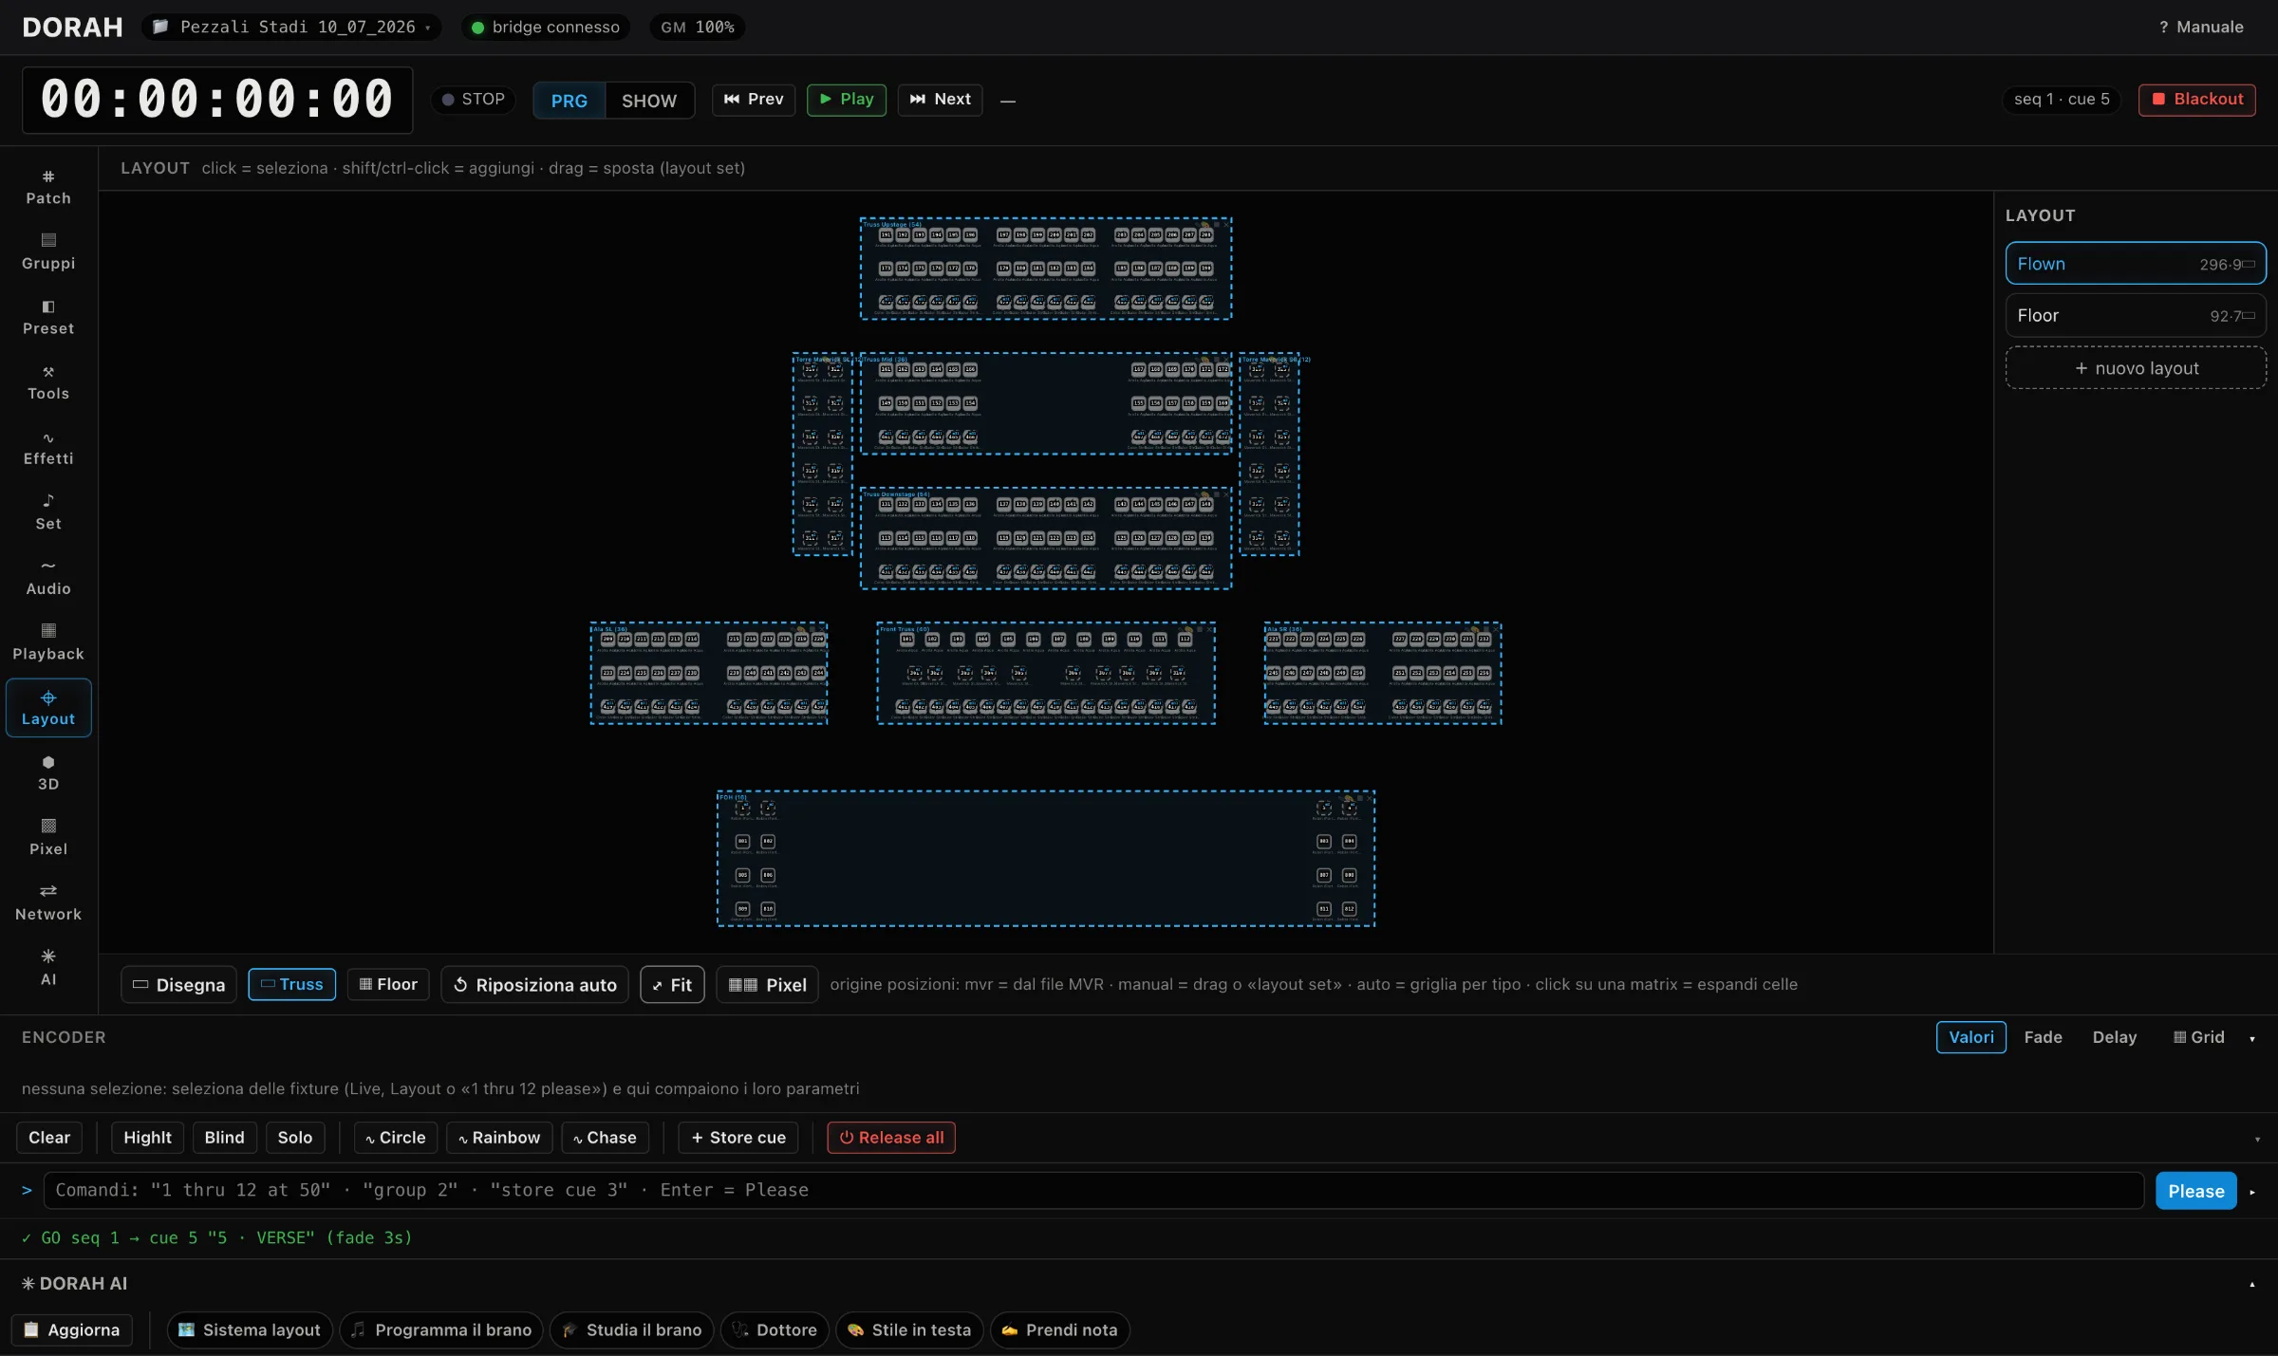
Task: Select the Valori encoder tab
Action: [1971, 1037]
